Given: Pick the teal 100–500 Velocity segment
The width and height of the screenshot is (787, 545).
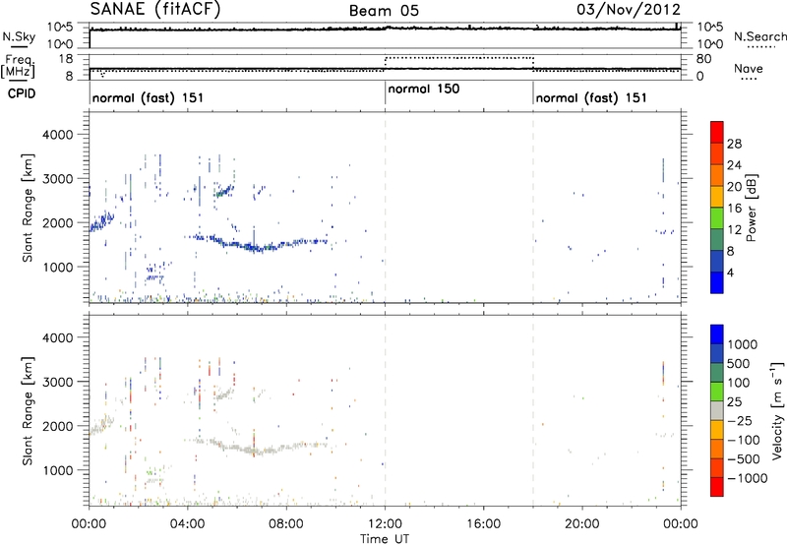Looking at the screenshot, I should pyautogui.click(x=717, y=373).
